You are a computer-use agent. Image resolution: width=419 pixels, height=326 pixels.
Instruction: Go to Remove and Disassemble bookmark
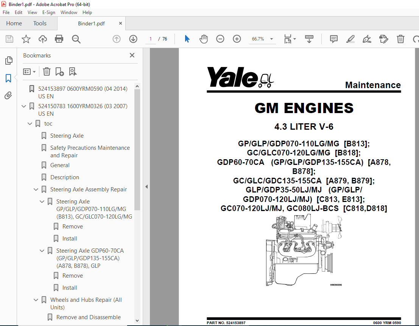coord(89,317)
